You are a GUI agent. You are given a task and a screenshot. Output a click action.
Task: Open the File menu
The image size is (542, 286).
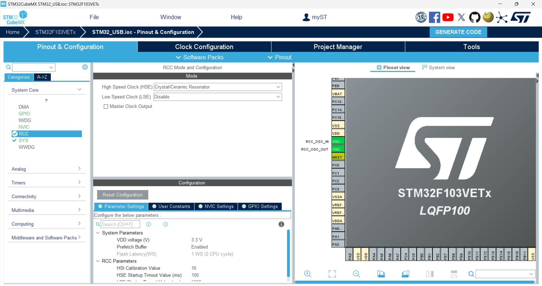click(94, 17)
